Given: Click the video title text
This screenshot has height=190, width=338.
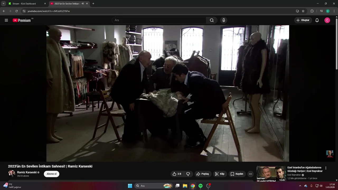Looking at the screenshot, I should (50, 166).
